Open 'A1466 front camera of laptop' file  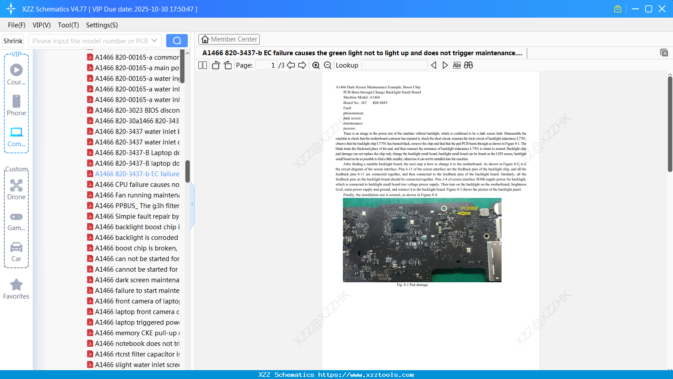(137, 301)
